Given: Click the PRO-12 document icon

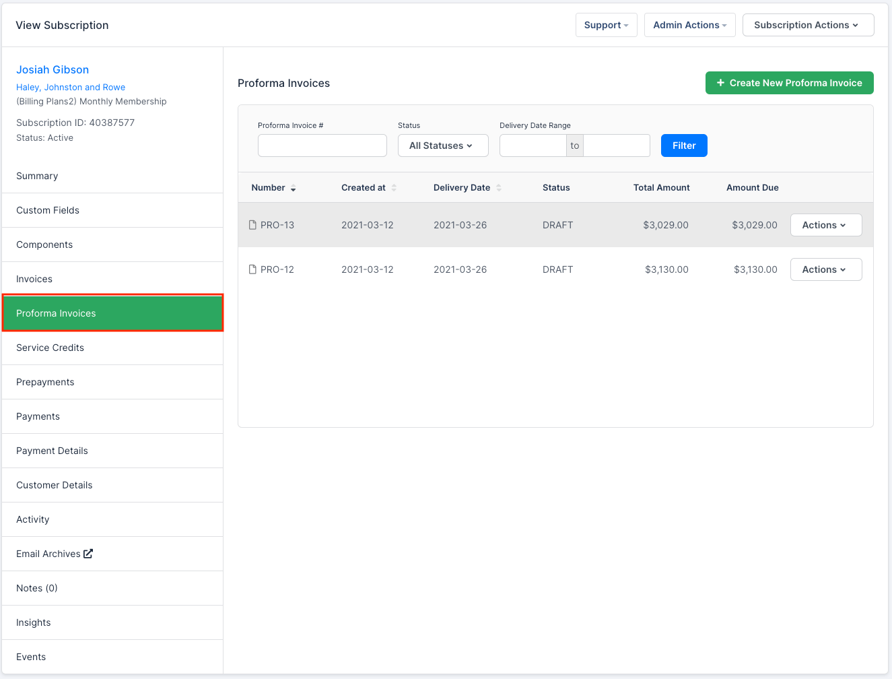Looking at the screenshot, I should coord(252,269).
